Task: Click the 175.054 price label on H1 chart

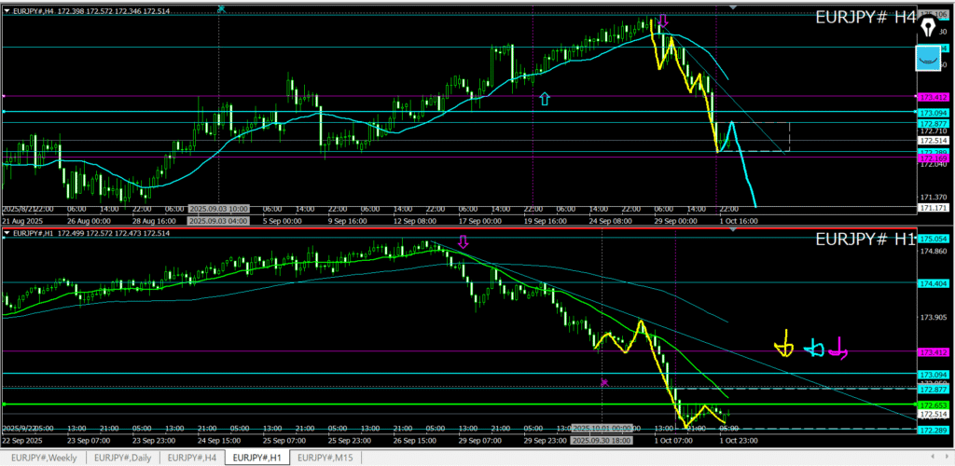Action: pyautogui.click(x=934, y=239)
